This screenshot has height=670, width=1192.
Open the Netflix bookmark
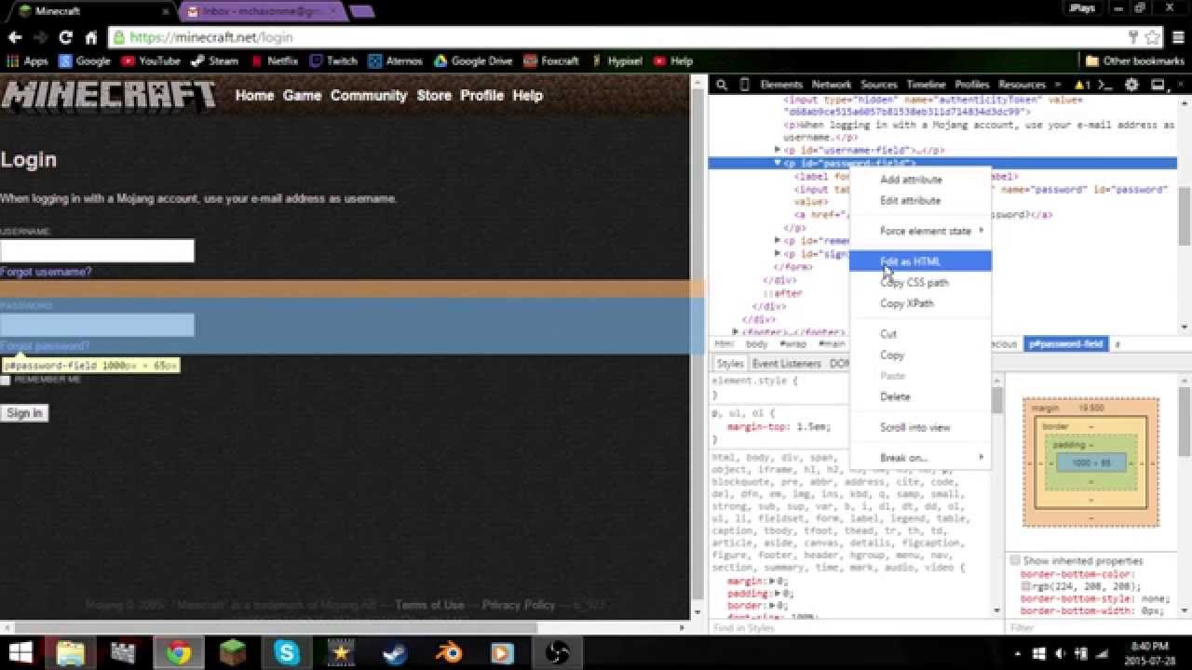coord(274,60)
